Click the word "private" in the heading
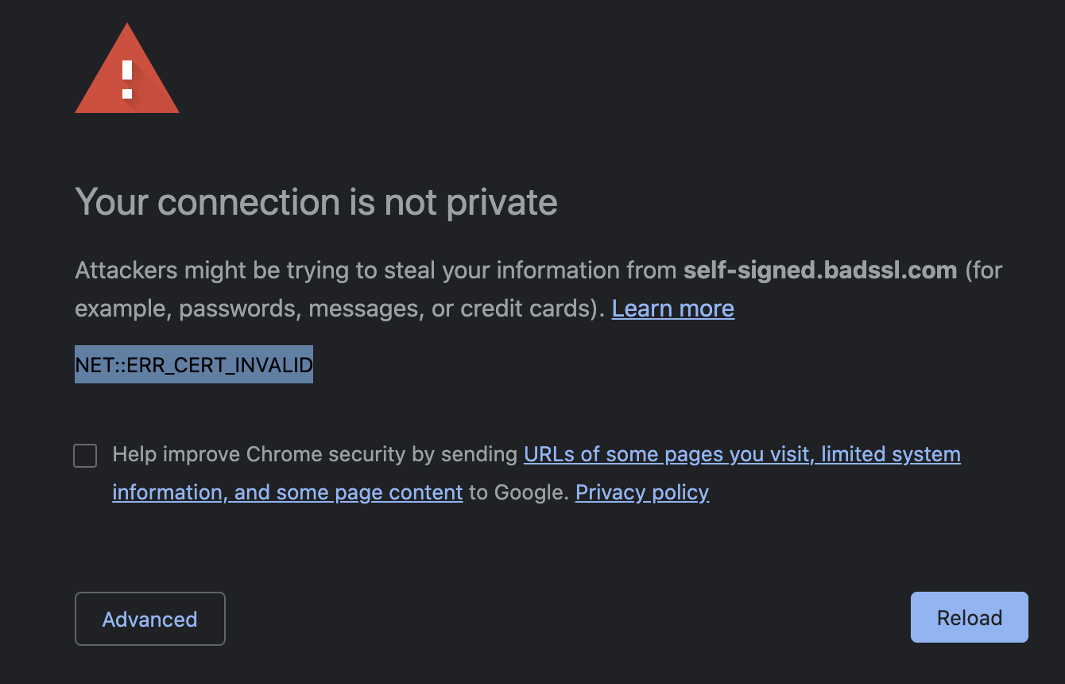 [x=502, y=202]
